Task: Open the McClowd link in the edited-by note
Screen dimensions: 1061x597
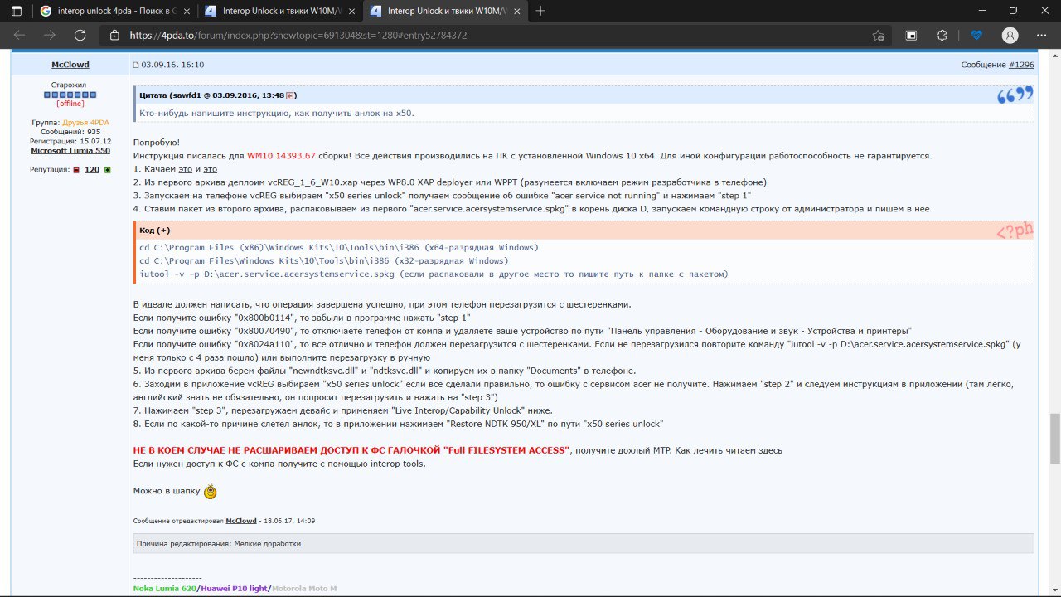Action: coord(241,521)
